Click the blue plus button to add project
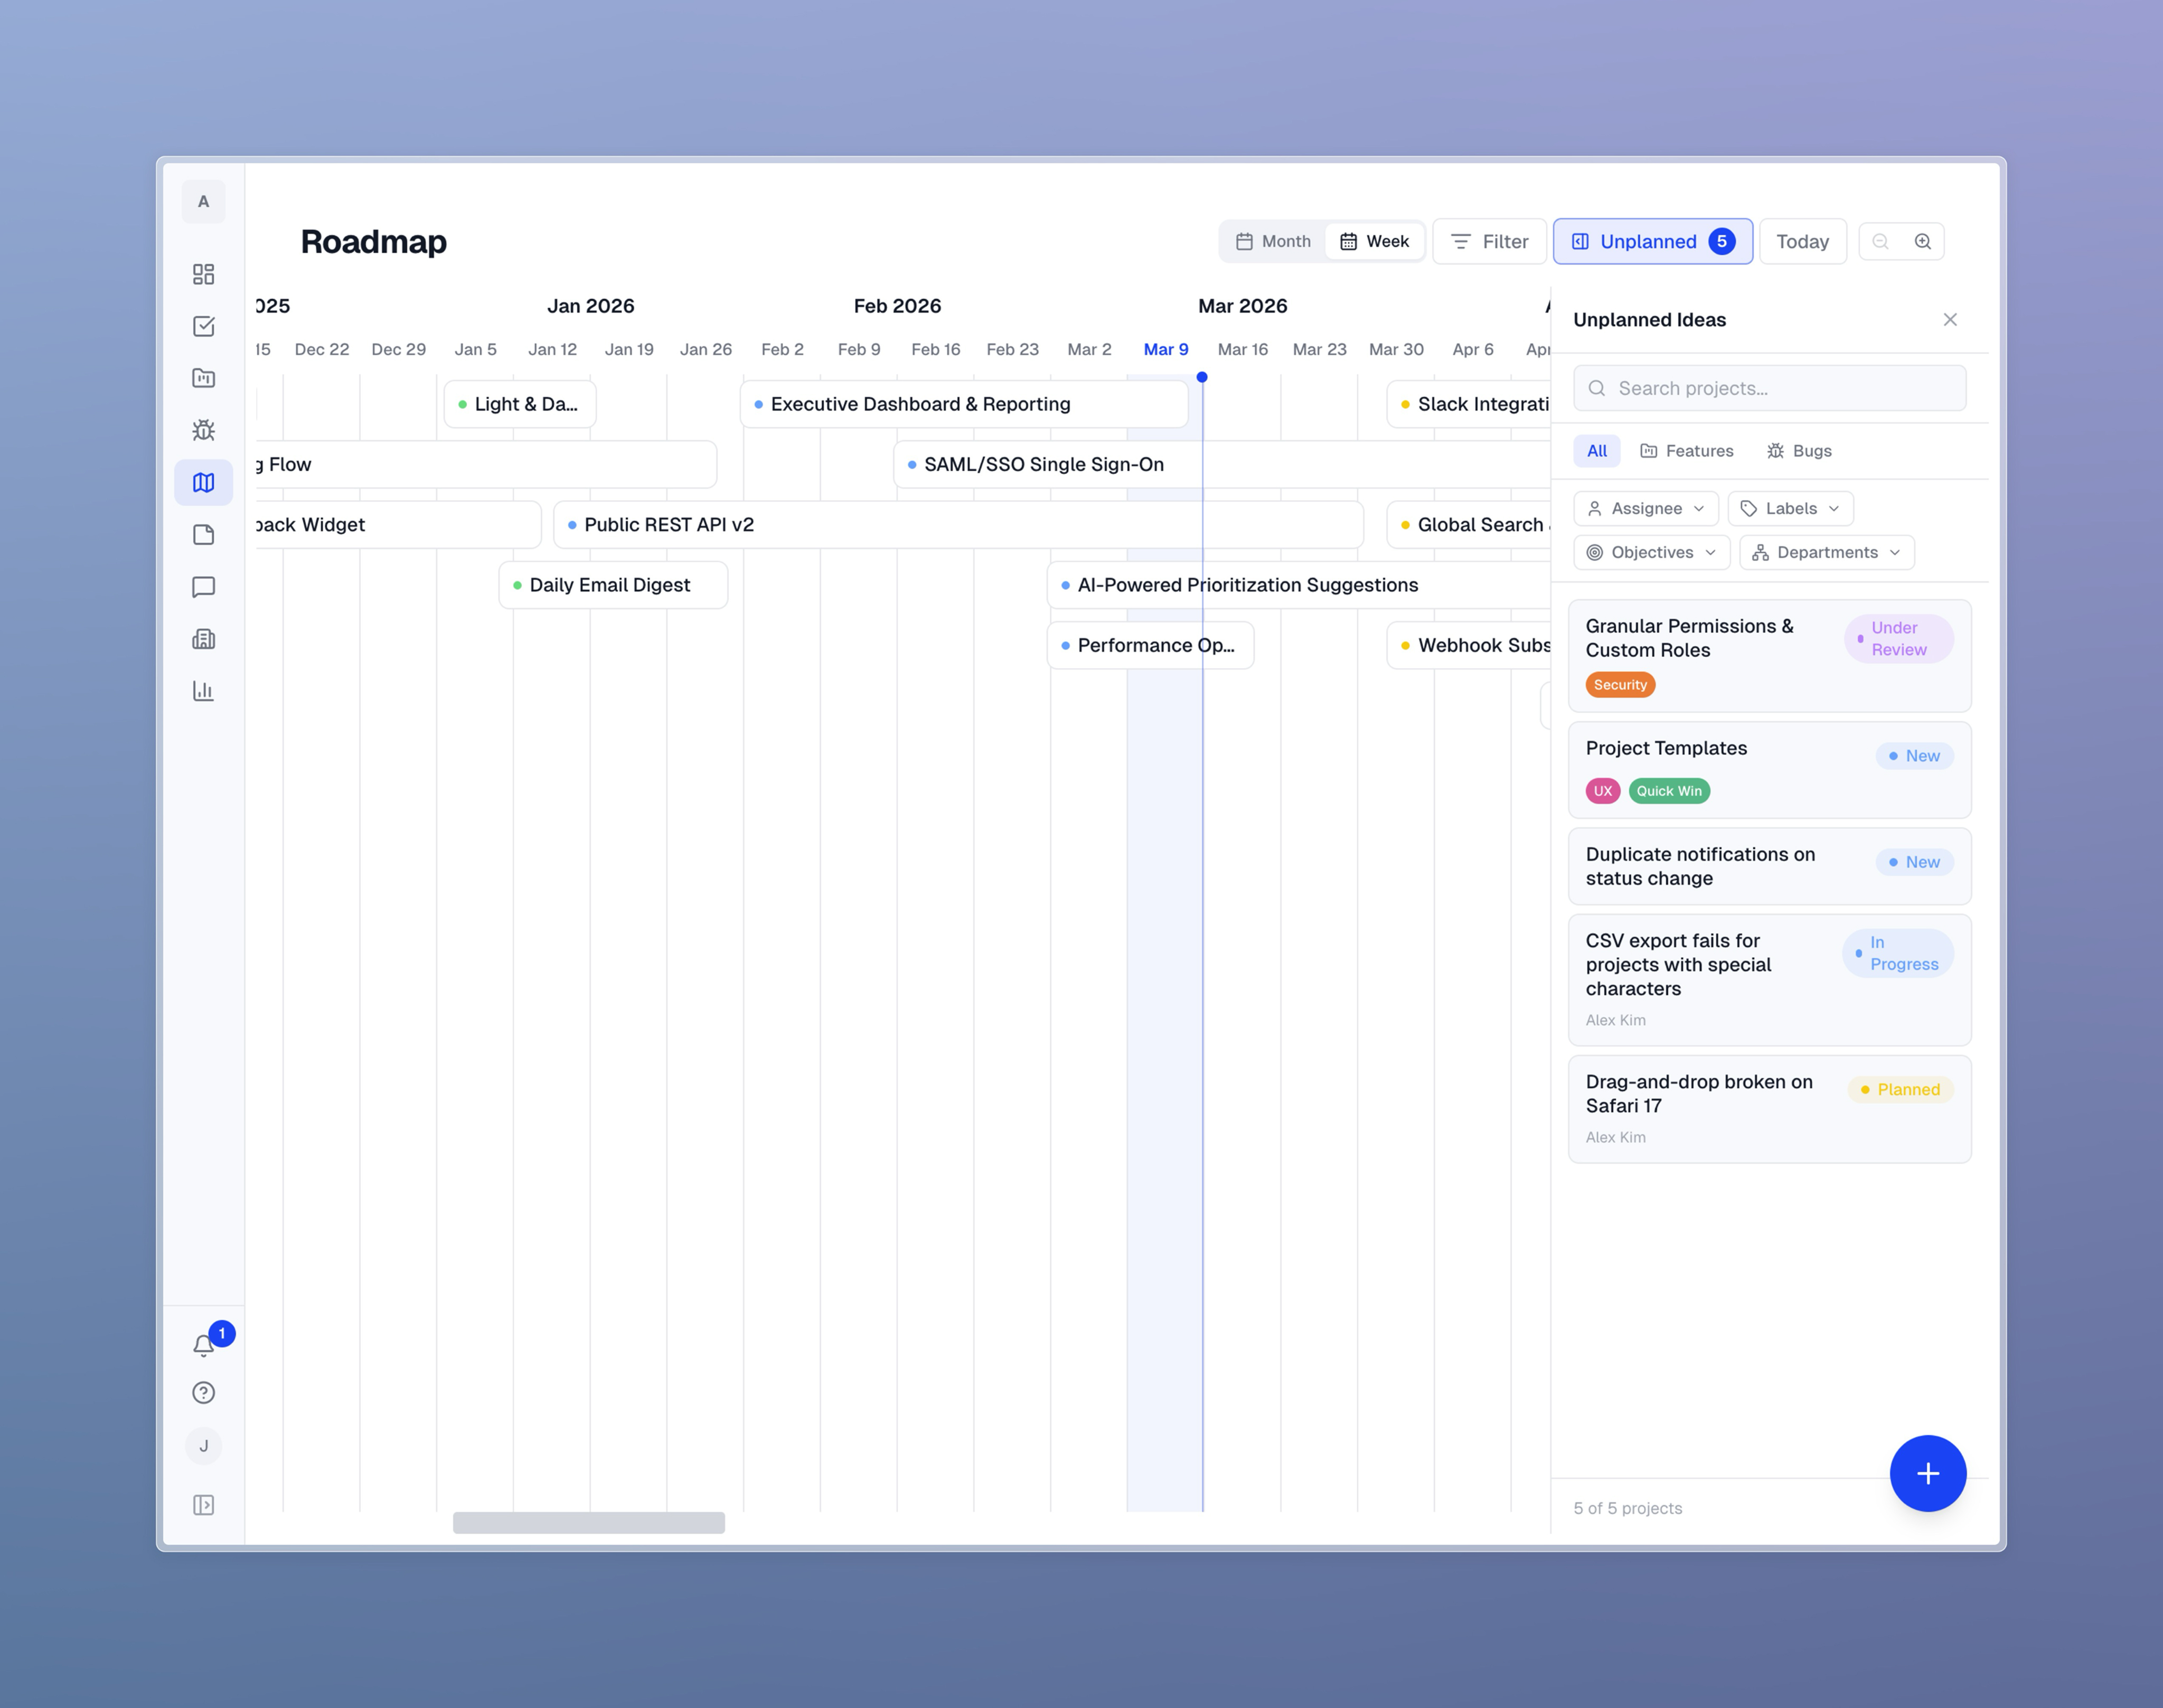This screenshot has height=1708, width=2163. point(1928,1473)
